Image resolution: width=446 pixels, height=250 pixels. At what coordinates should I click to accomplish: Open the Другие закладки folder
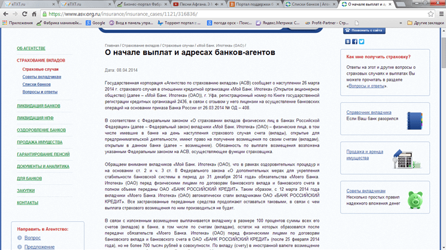tap(425, 23)
